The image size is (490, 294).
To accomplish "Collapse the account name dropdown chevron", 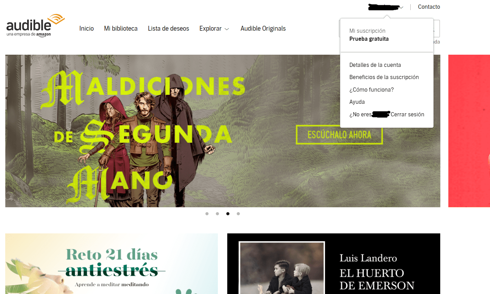I will coord(402,7).
